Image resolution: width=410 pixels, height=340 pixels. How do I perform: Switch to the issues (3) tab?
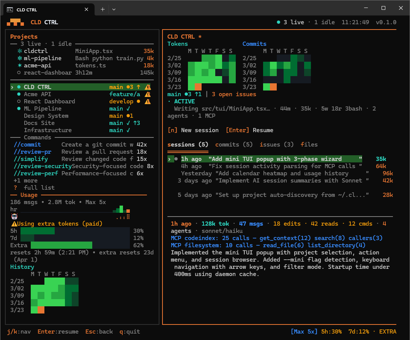click(276, 145)
